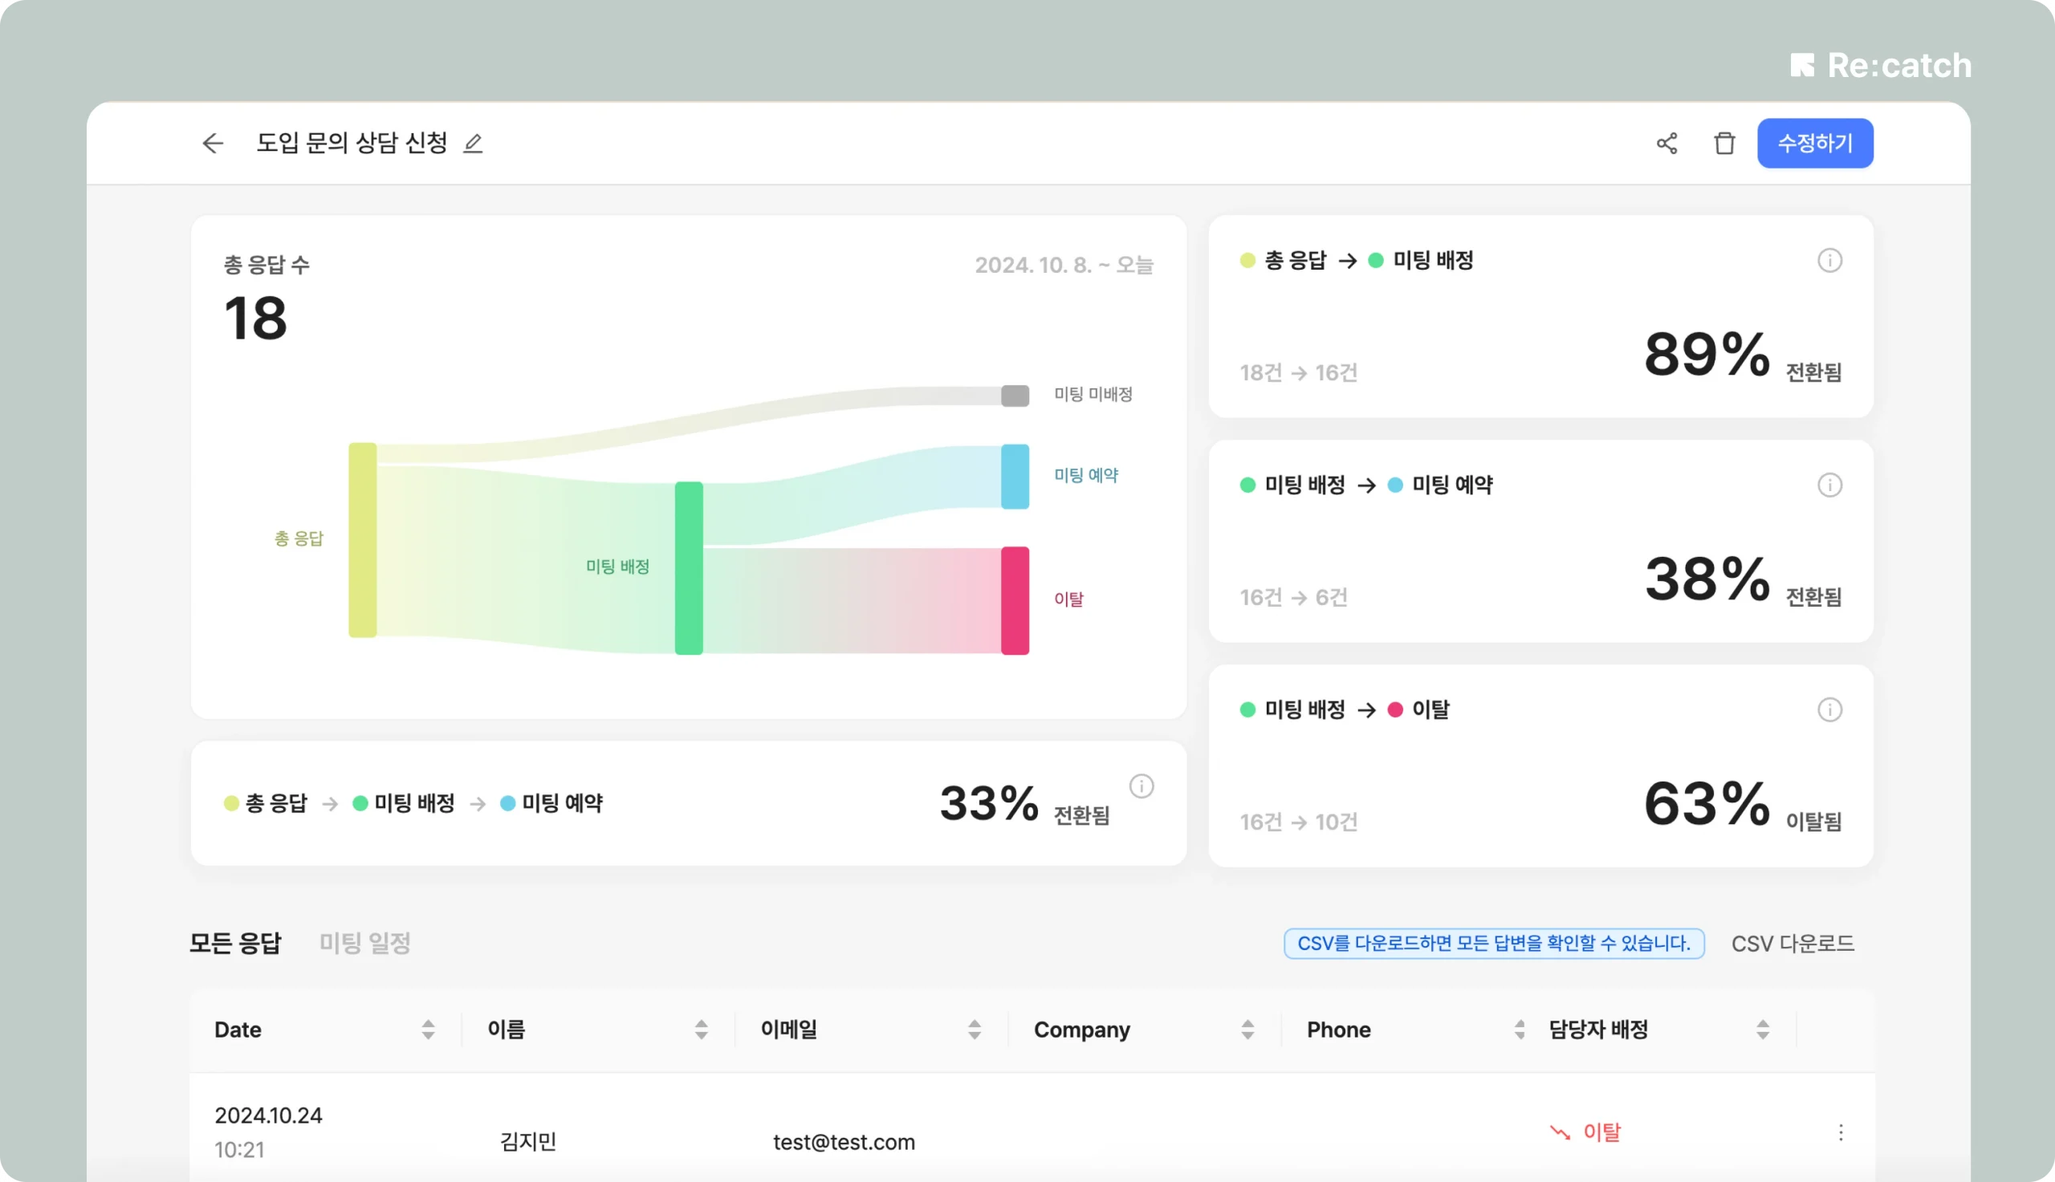
Task: Open info icon on 미팅 배정 → 미팅 예약 card
Action: click(1829, 485)
